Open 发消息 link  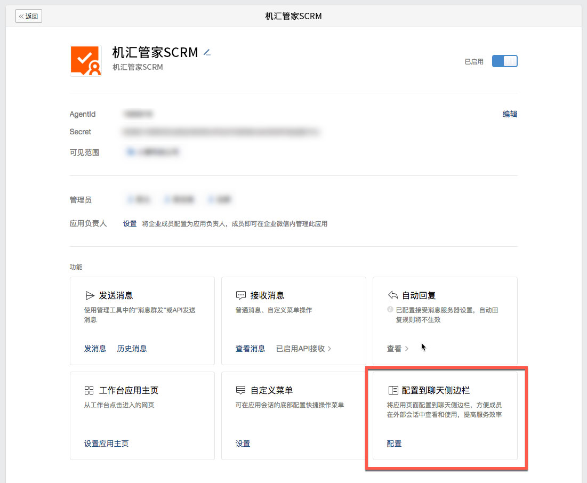point(95,349)
